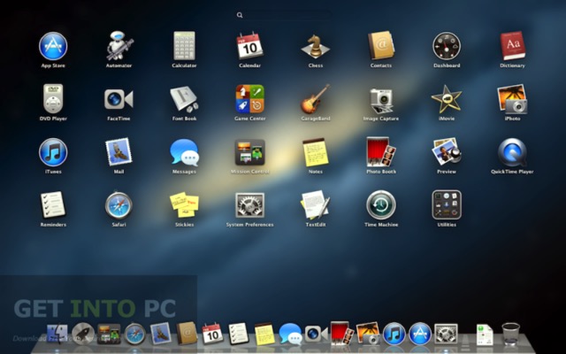Open Messages in the Launchpad grid
This screenshot has height=354, width=566.
pos(184,152)
